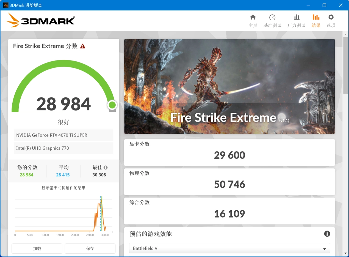Viewport: 349px width, 257px height.
Task: Switch to the 基准测试 tab label
Action: point(272,26)
